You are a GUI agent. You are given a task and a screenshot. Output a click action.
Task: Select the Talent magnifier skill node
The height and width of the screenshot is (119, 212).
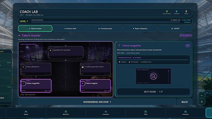[36, 86]
